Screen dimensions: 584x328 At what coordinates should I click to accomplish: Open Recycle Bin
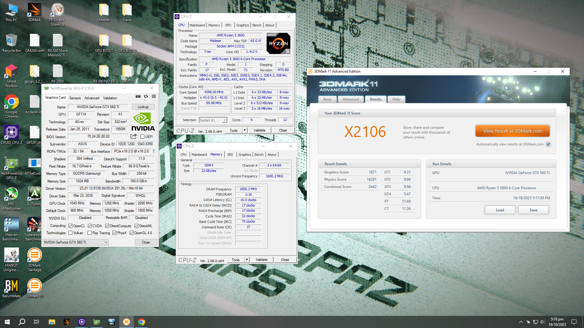[12, 43]
